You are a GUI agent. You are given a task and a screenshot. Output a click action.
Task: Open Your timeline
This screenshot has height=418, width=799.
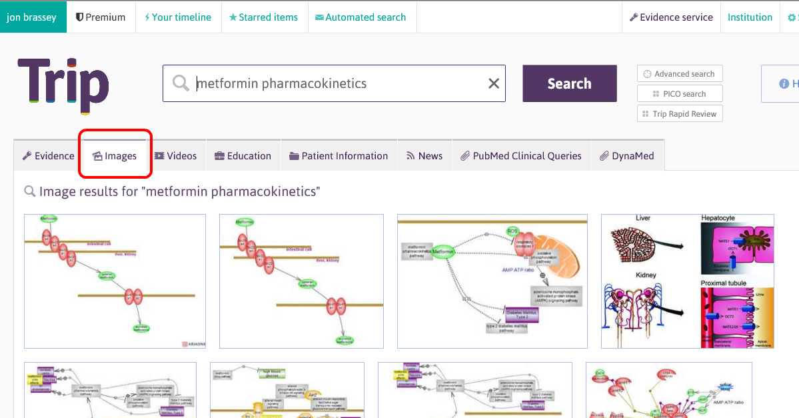[x=177, y=17]
